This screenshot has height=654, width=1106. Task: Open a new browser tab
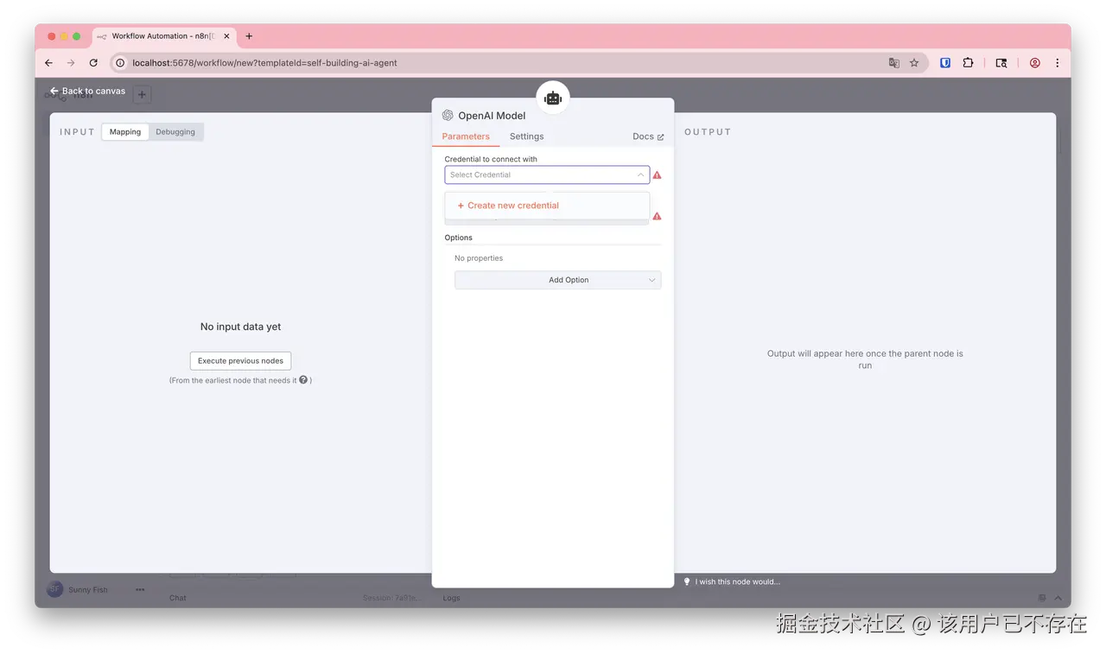249,36
